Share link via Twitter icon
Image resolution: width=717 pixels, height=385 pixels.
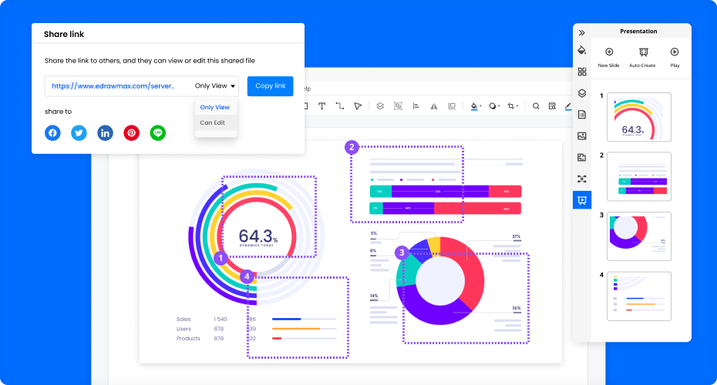[x=79, y=132]
